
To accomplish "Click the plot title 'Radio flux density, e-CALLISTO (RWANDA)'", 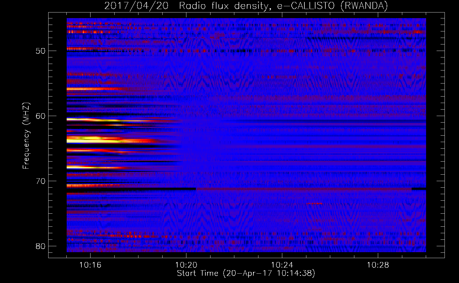I will click(x=283, y=6).
